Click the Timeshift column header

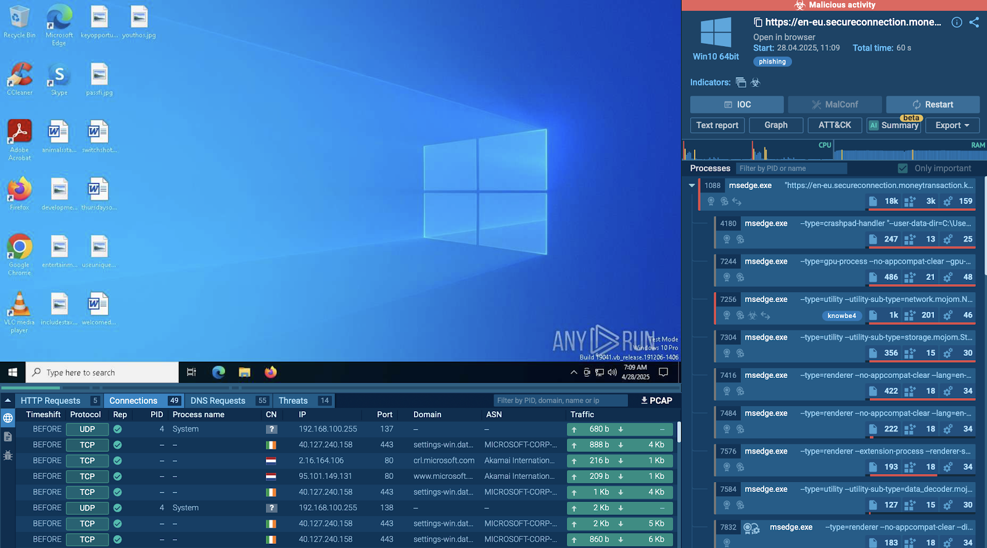pos(43,415)
